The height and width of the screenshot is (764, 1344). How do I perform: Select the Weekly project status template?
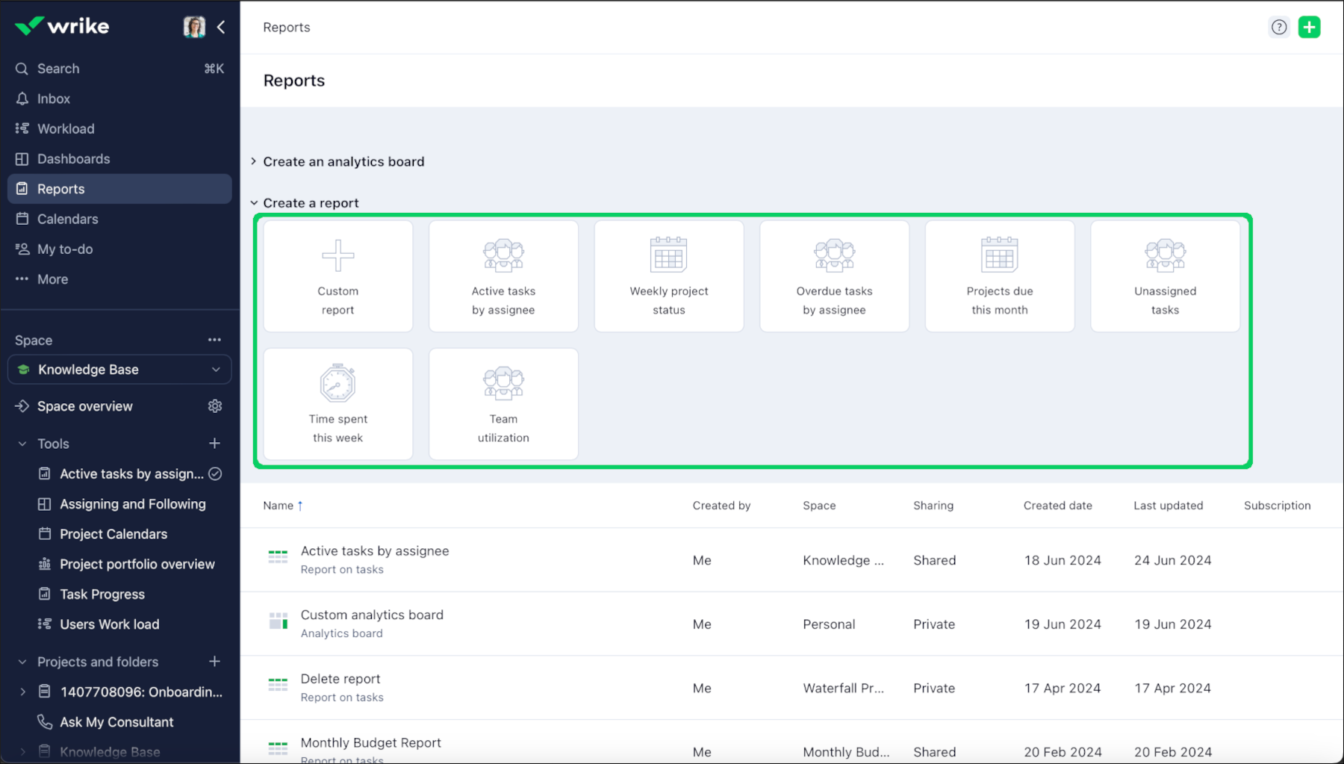[668, 276]
